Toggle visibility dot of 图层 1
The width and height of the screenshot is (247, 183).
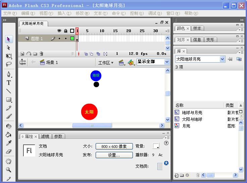(59, 38)
